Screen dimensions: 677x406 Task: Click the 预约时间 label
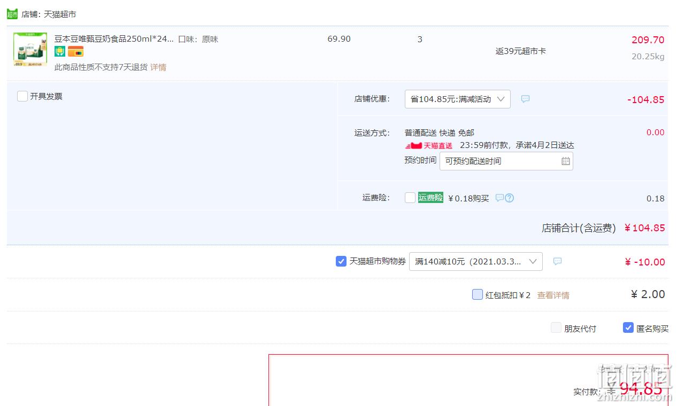pyautogui.click(x=420, y=160)
